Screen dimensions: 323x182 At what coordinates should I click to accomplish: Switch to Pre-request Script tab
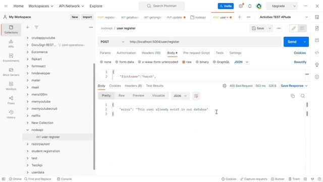point(196,53)
